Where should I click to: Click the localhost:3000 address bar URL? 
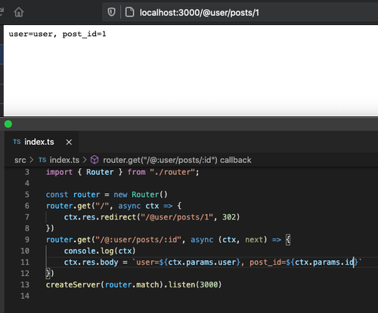(x=200, y=13)
